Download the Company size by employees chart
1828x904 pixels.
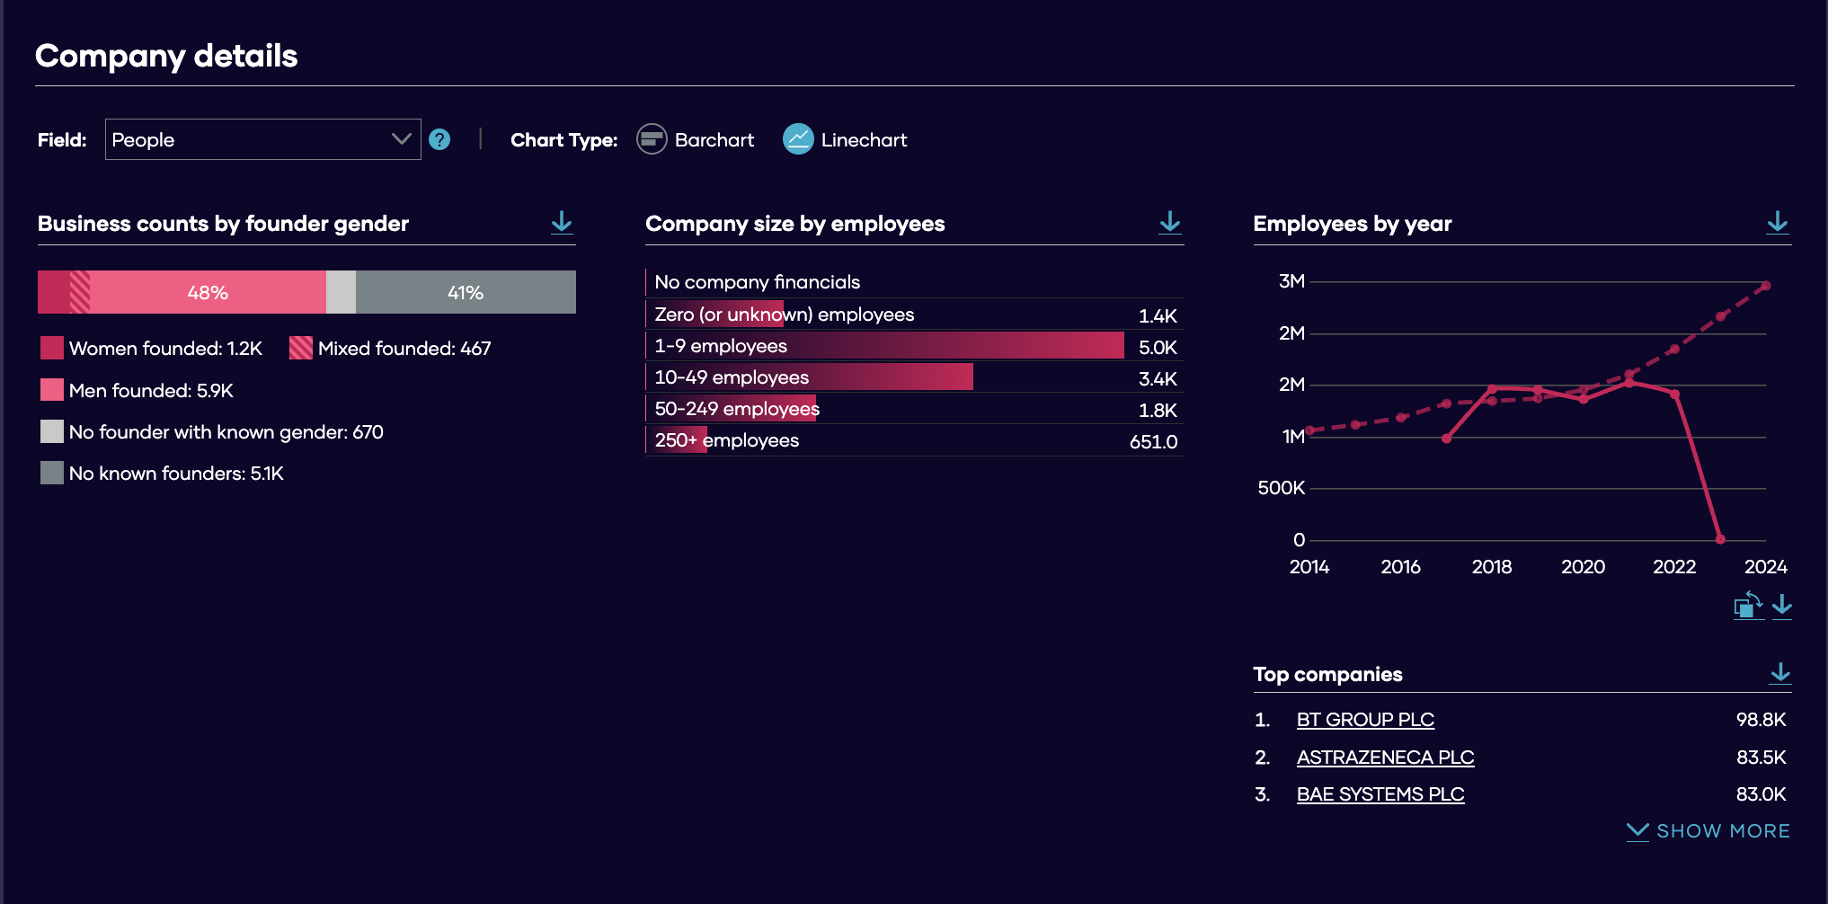pos(1169,223)
